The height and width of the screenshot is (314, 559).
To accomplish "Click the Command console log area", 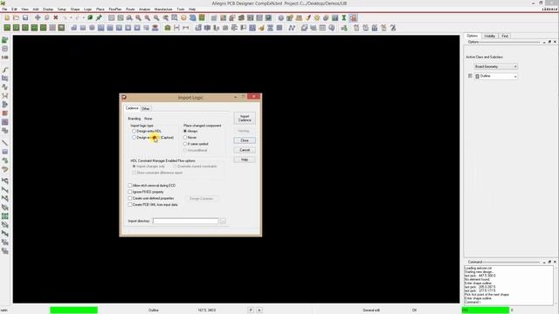I will point(508,285).
